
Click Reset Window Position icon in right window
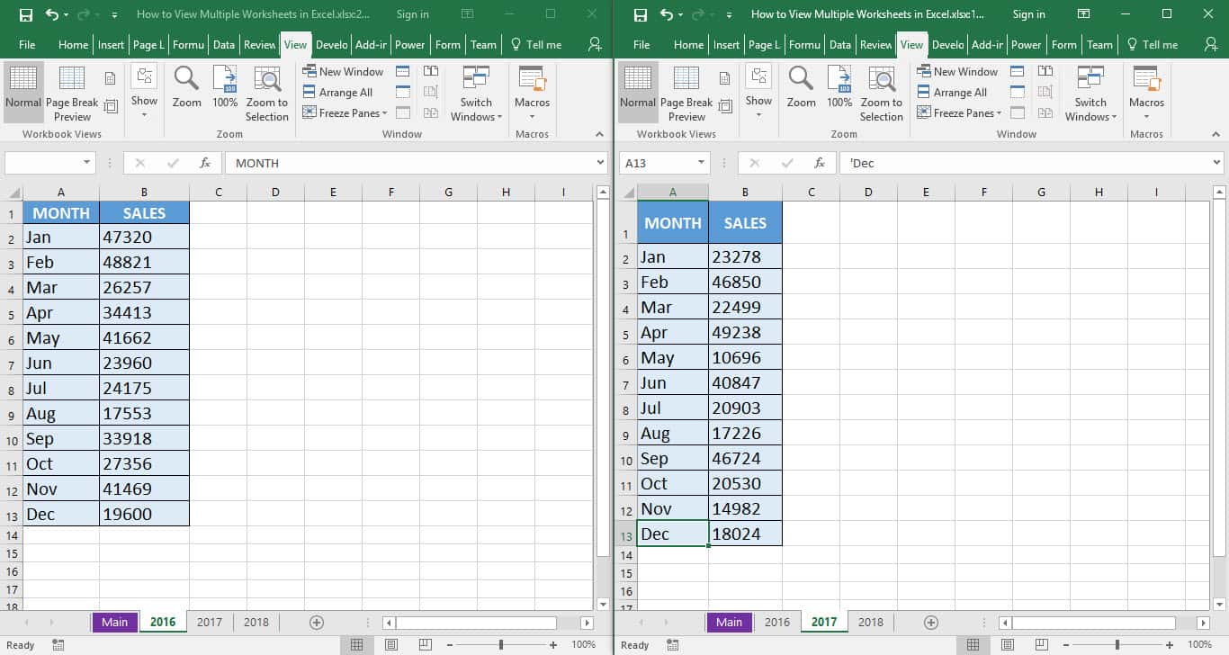[x=1045, y=112]
